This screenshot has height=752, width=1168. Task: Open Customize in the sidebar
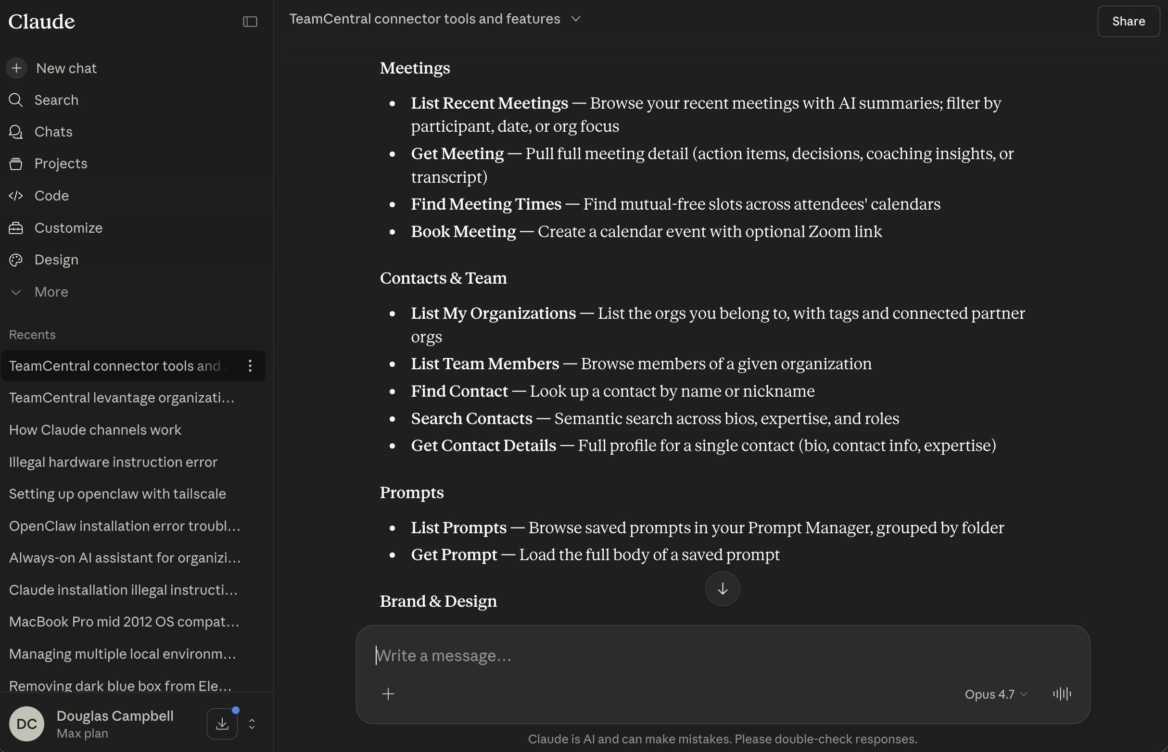coord(68,228)
